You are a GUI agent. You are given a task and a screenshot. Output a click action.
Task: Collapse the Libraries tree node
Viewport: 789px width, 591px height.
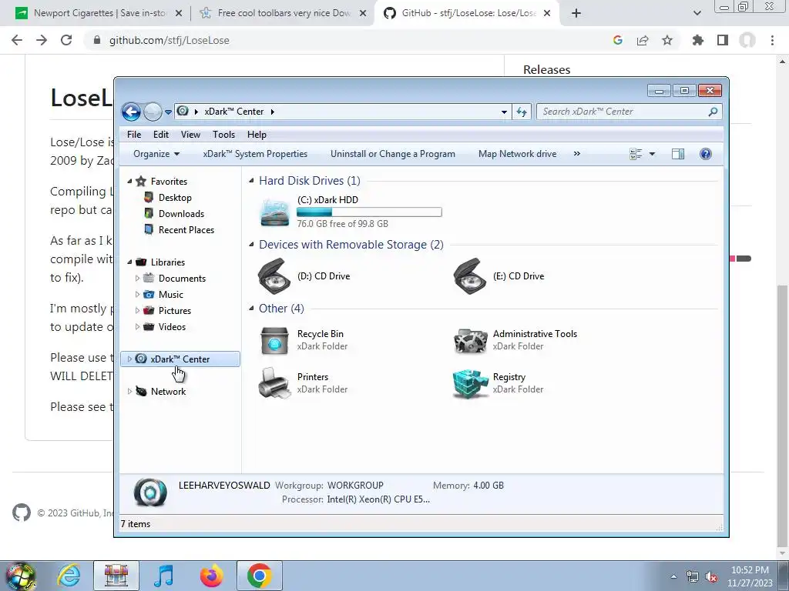click(129, 262)
